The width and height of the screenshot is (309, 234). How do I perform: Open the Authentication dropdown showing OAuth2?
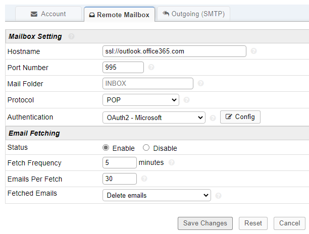point(153,118)
